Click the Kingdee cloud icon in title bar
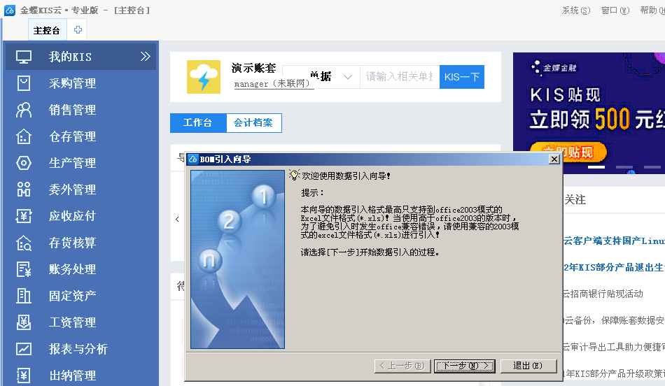665x386 pixels. [9, 10]
